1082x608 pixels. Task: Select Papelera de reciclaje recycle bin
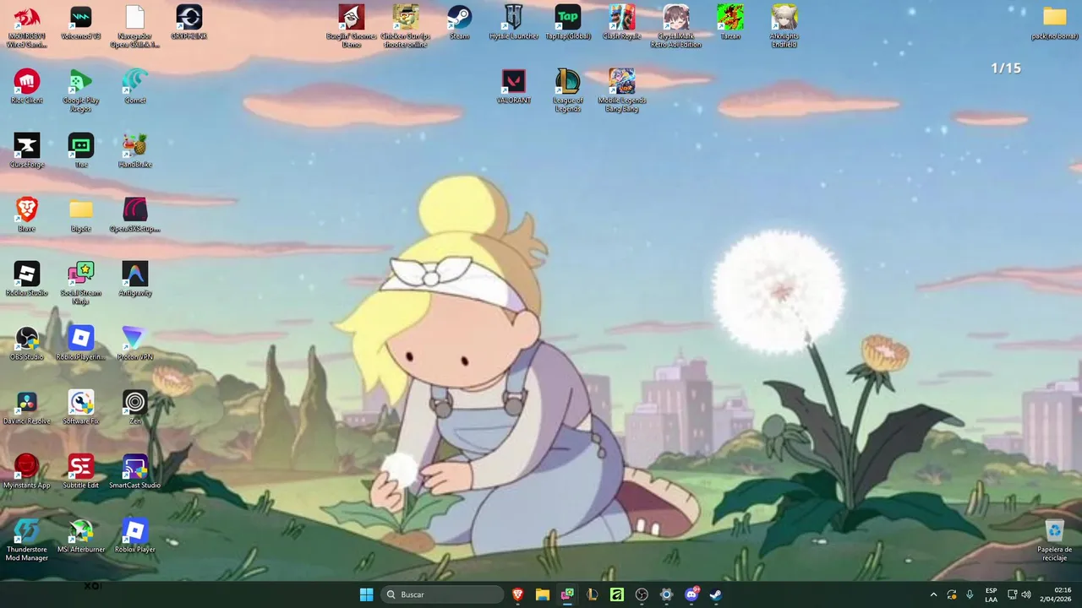tap(1055, 540)
